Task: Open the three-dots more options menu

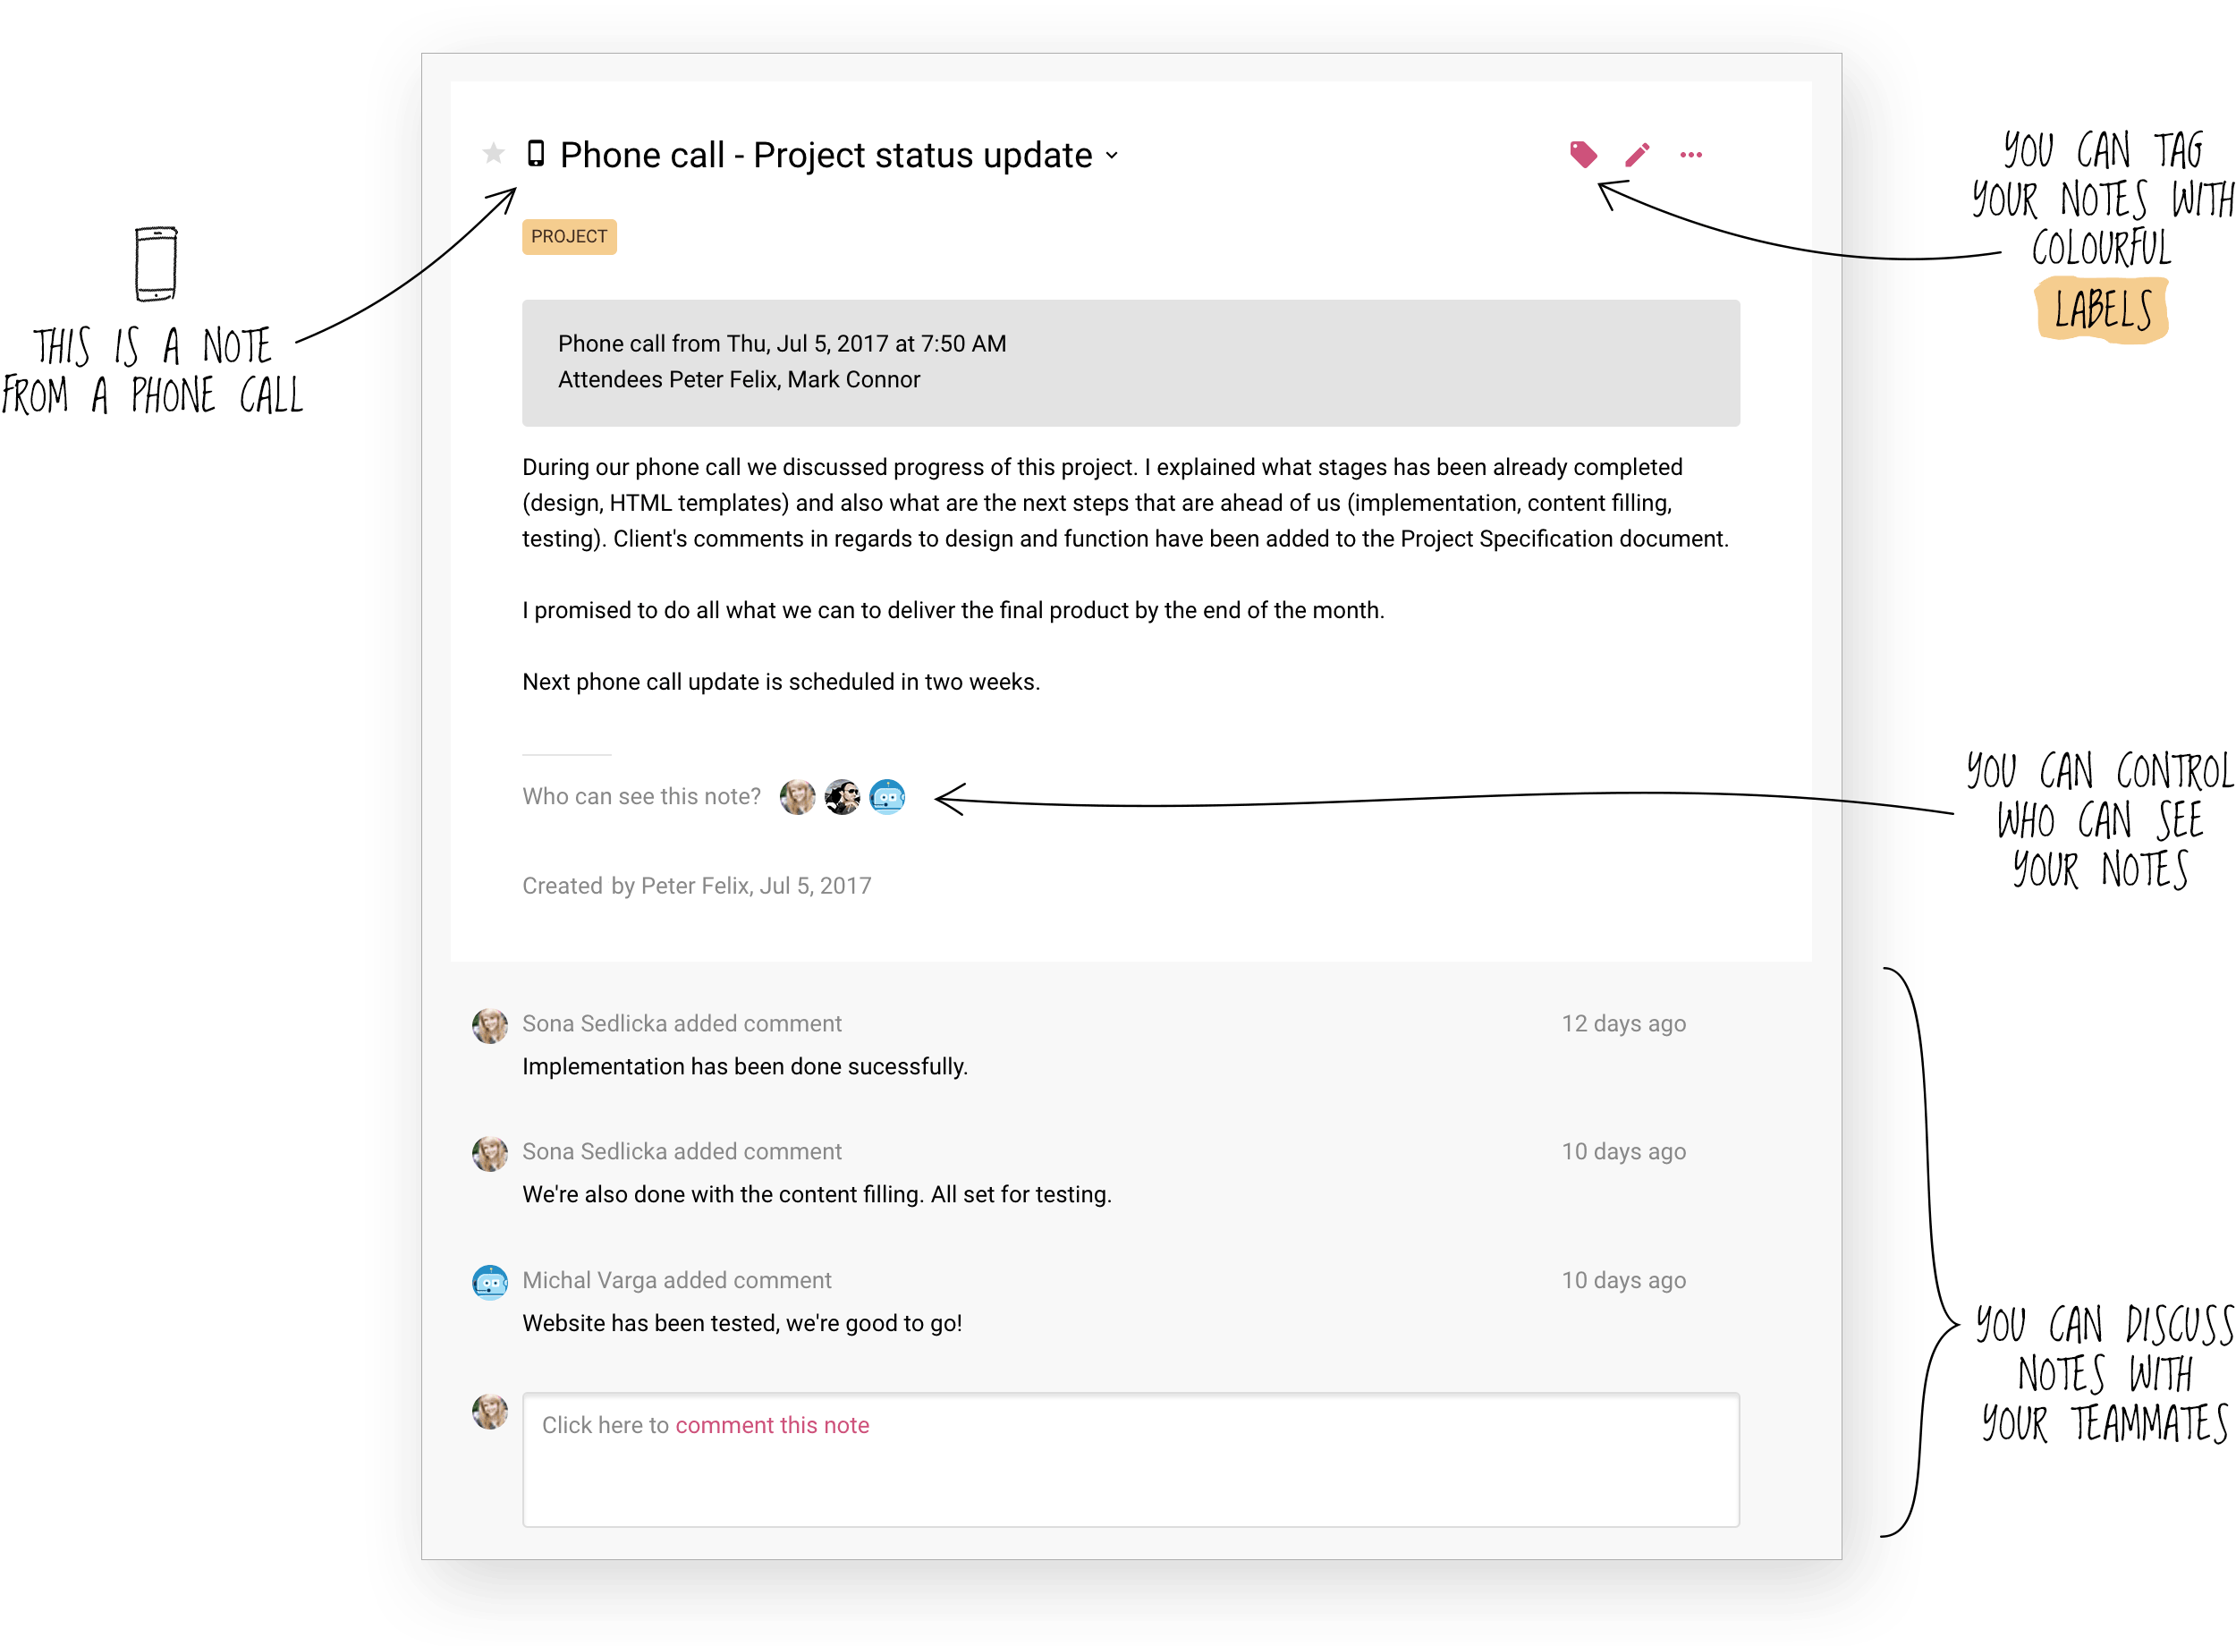Action: point(1690,155)
